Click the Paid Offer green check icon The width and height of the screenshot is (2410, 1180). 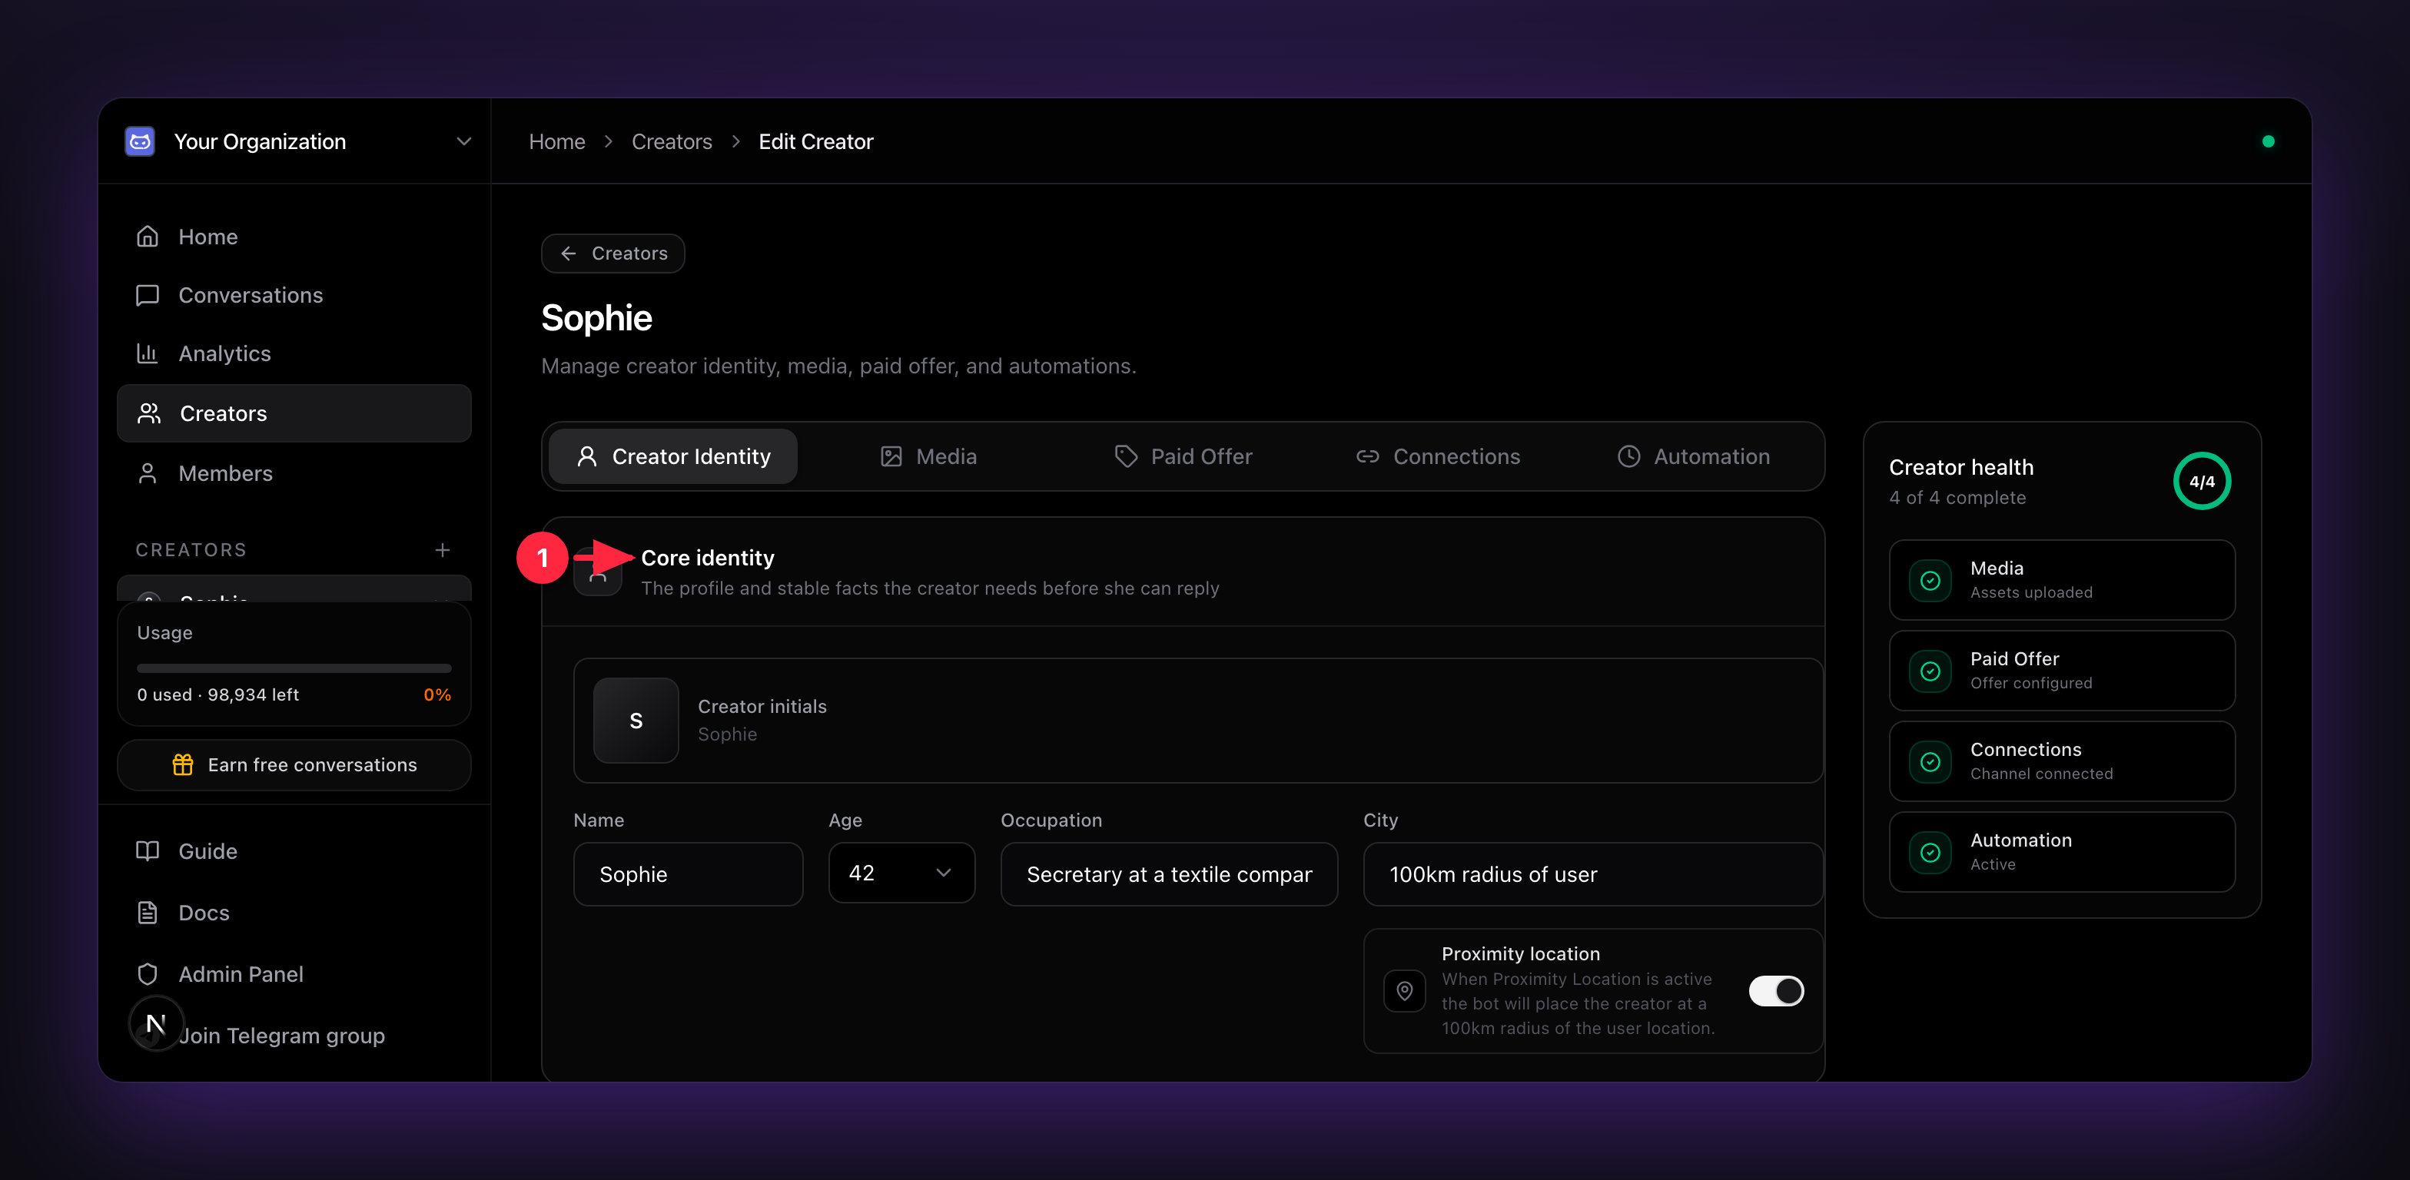click(x=1930, y=671)
